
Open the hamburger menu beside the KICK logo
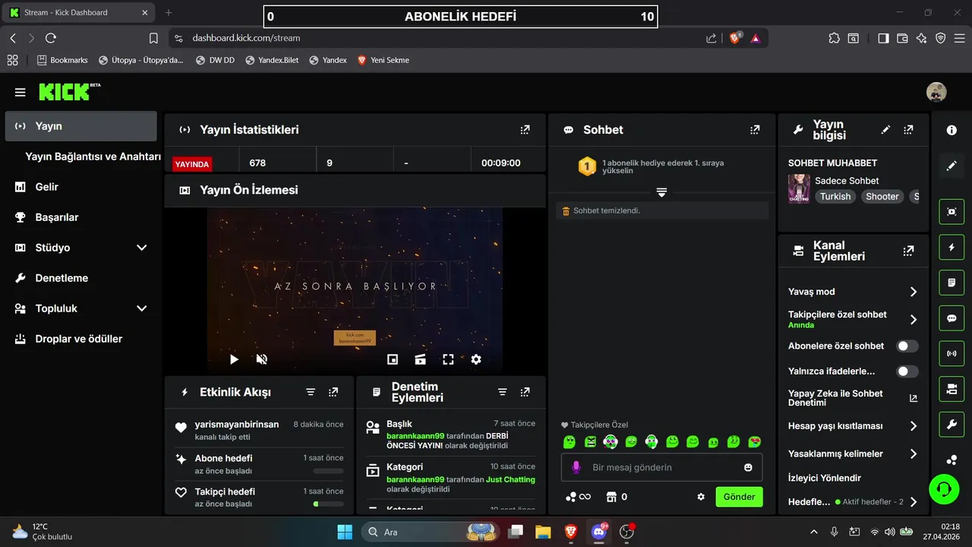[20, 93]
